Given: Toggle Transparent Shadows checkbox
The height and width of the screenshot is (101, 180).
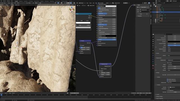Looking at the screenshot, I should coord(167,81).
